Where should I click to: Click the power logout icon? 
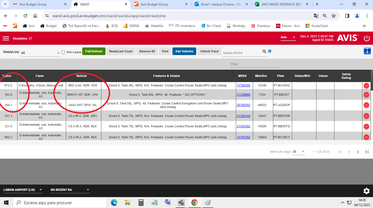click(367, 38)
